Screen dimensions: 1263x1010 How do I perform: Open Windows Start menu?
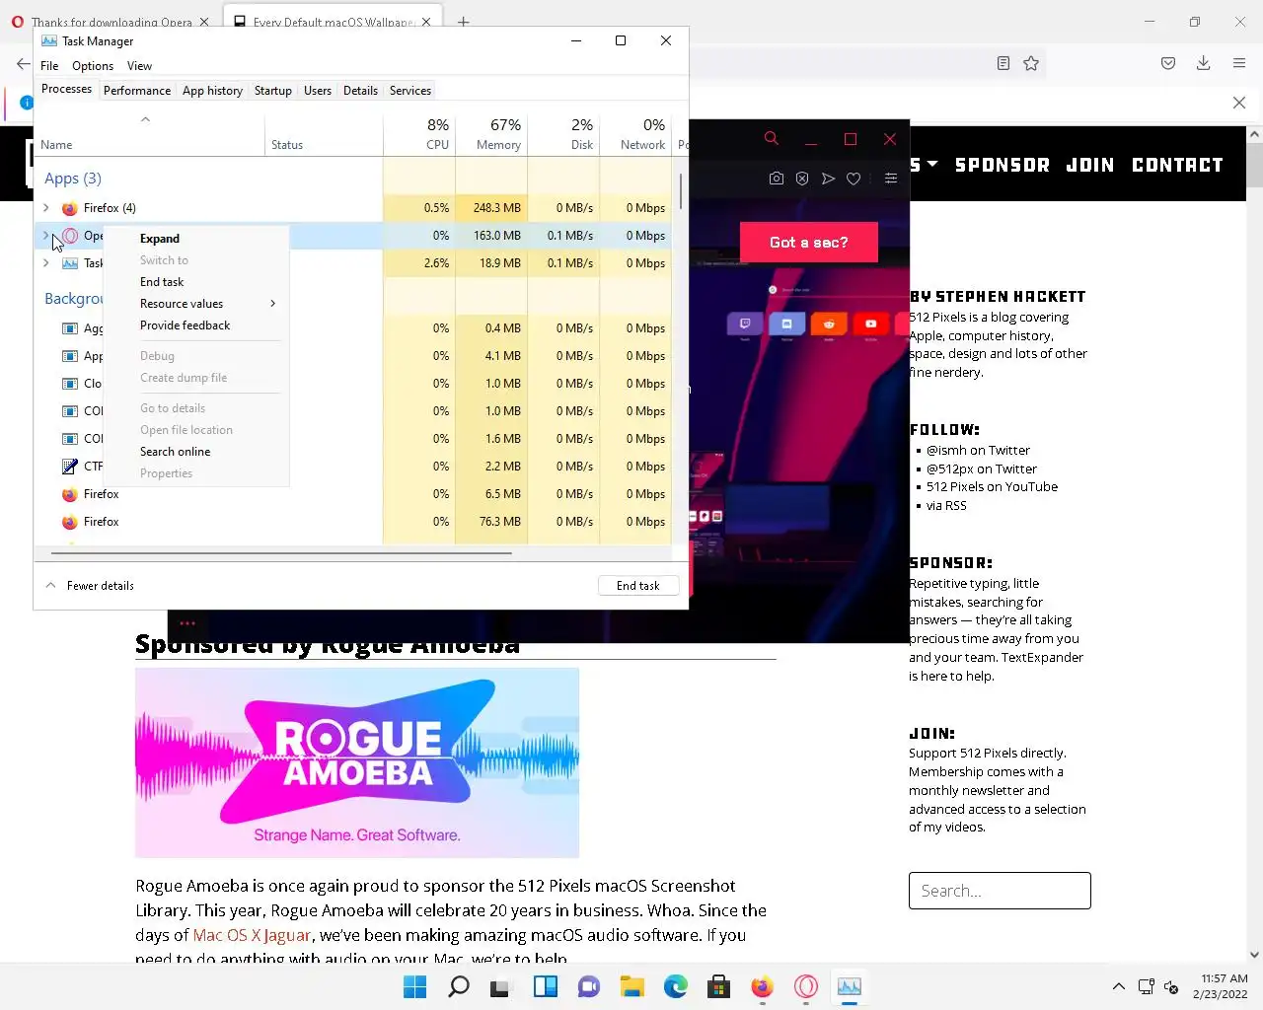coord(415,986)
